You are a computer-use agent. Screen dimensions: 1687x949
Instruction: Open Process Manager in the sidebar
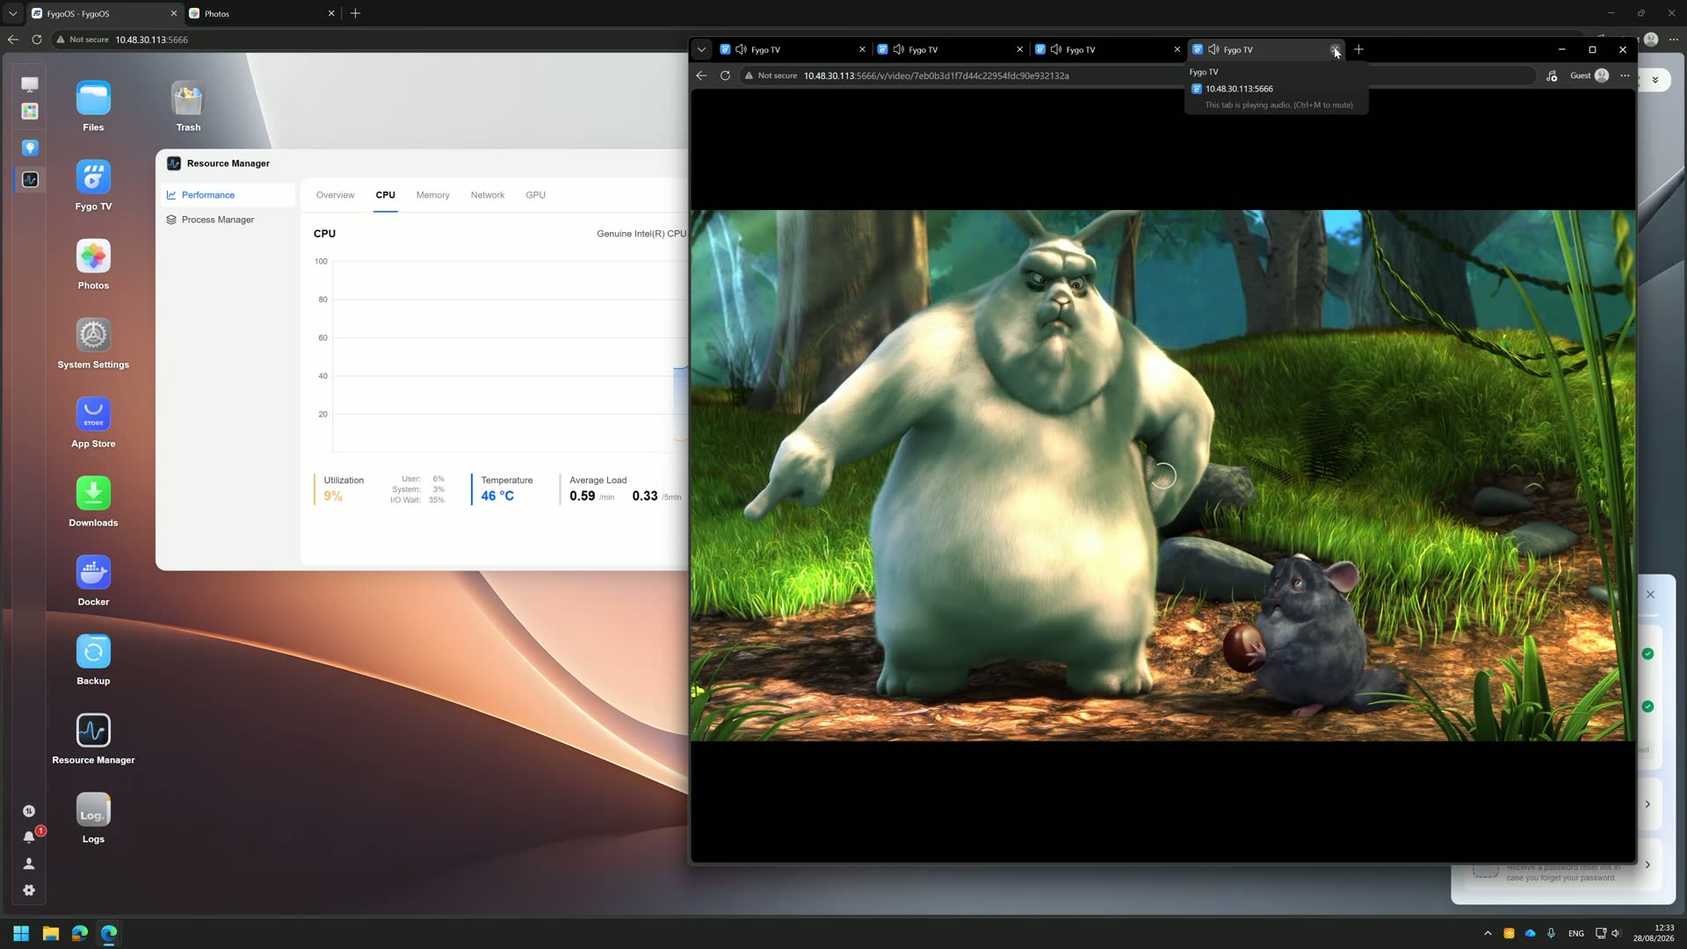point(228,220)
